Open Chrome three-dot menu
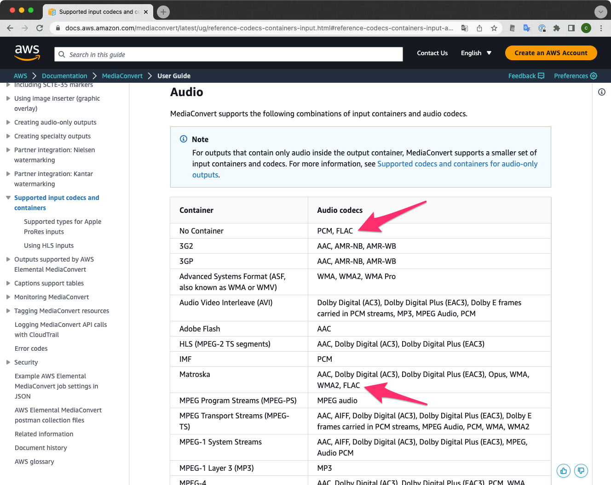The image size is (611, 485). (601, 28)
